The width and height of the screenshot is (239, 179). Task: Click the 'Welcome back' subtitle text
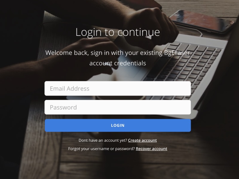(x=117, y=58)
